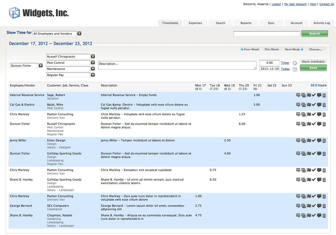Screen dimensions: 336x235
Task: Add comment to Internal Revenue Service entry
Action: (x=319, y=95)
